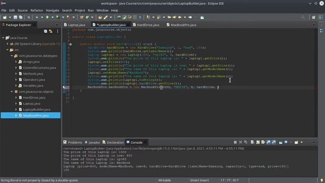Open the Back navigation history dropdown
Screen dimensions: 325x183
(185, 17)
